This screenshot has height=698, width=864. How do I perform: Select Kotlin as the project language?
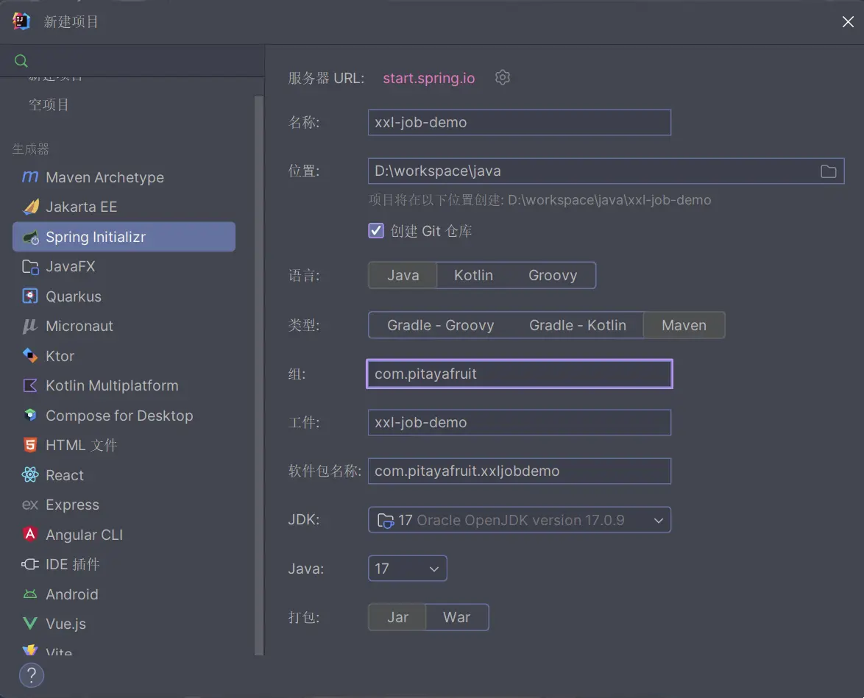tap(473, 275)
